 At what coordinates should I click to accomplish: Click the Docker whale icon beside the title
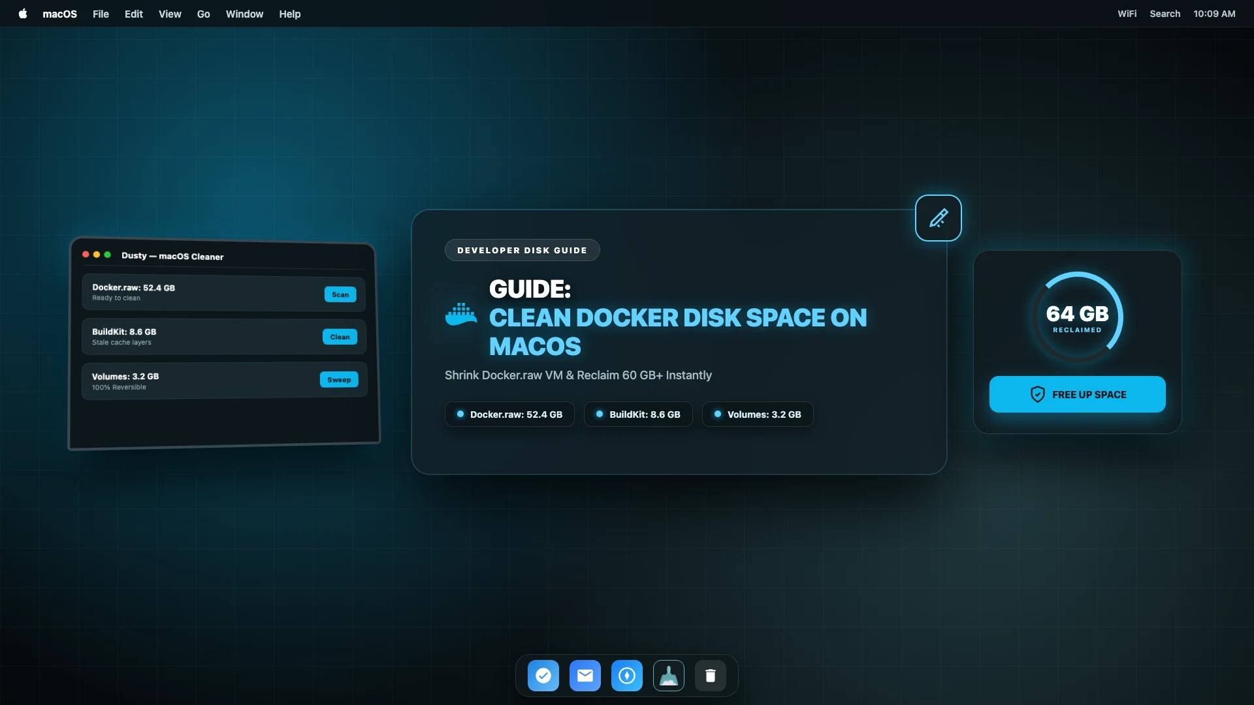[x=461, y=315]
